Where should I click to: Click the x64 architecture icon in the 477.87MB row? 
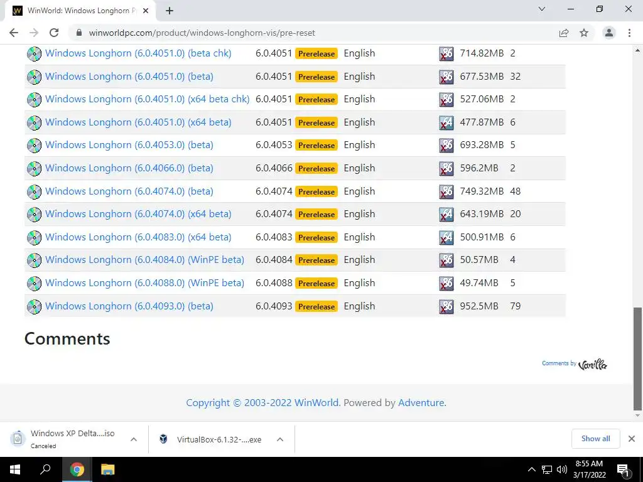click(x=446, y=122)
